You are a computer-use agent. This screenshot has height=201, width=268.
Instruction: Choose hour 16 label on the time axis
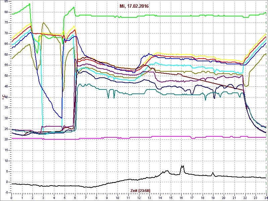tap(181, 197)
